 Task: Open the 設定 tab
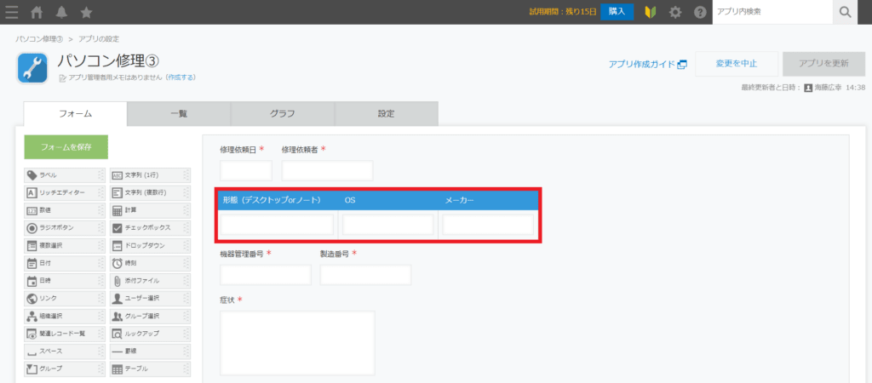click(386, 114)
